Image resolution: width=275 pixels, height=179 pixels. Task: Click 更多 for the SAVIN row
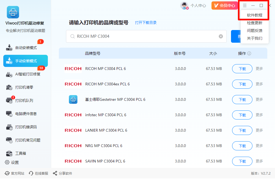[x=259, y=161]
